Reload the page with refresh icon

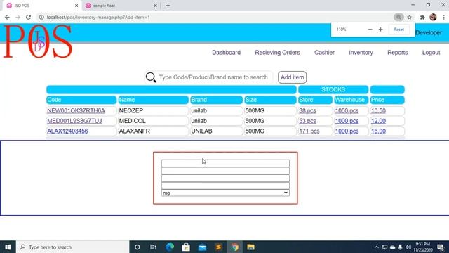(28, 17)
